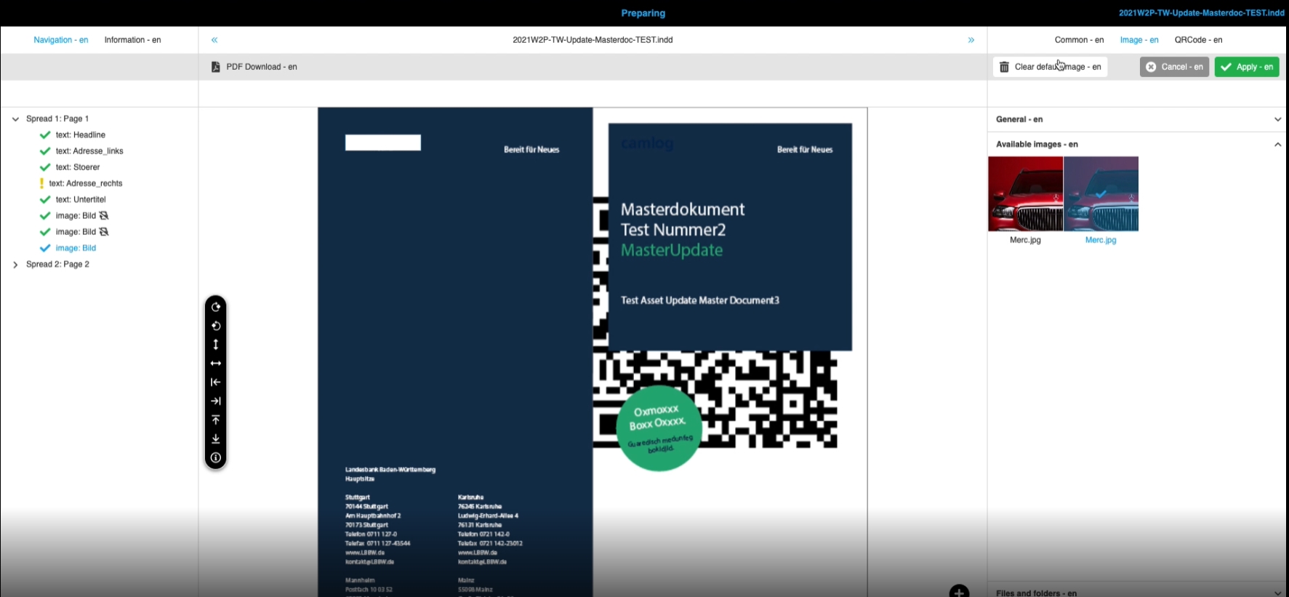This screenshot has height=597, width=1289.
Task: Click the green check beside text: Untertitel
Action: coord(45,199)
